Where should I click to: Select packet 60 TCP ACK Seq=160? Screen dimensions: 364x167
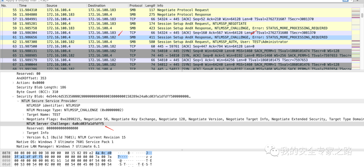click(176, 33)
